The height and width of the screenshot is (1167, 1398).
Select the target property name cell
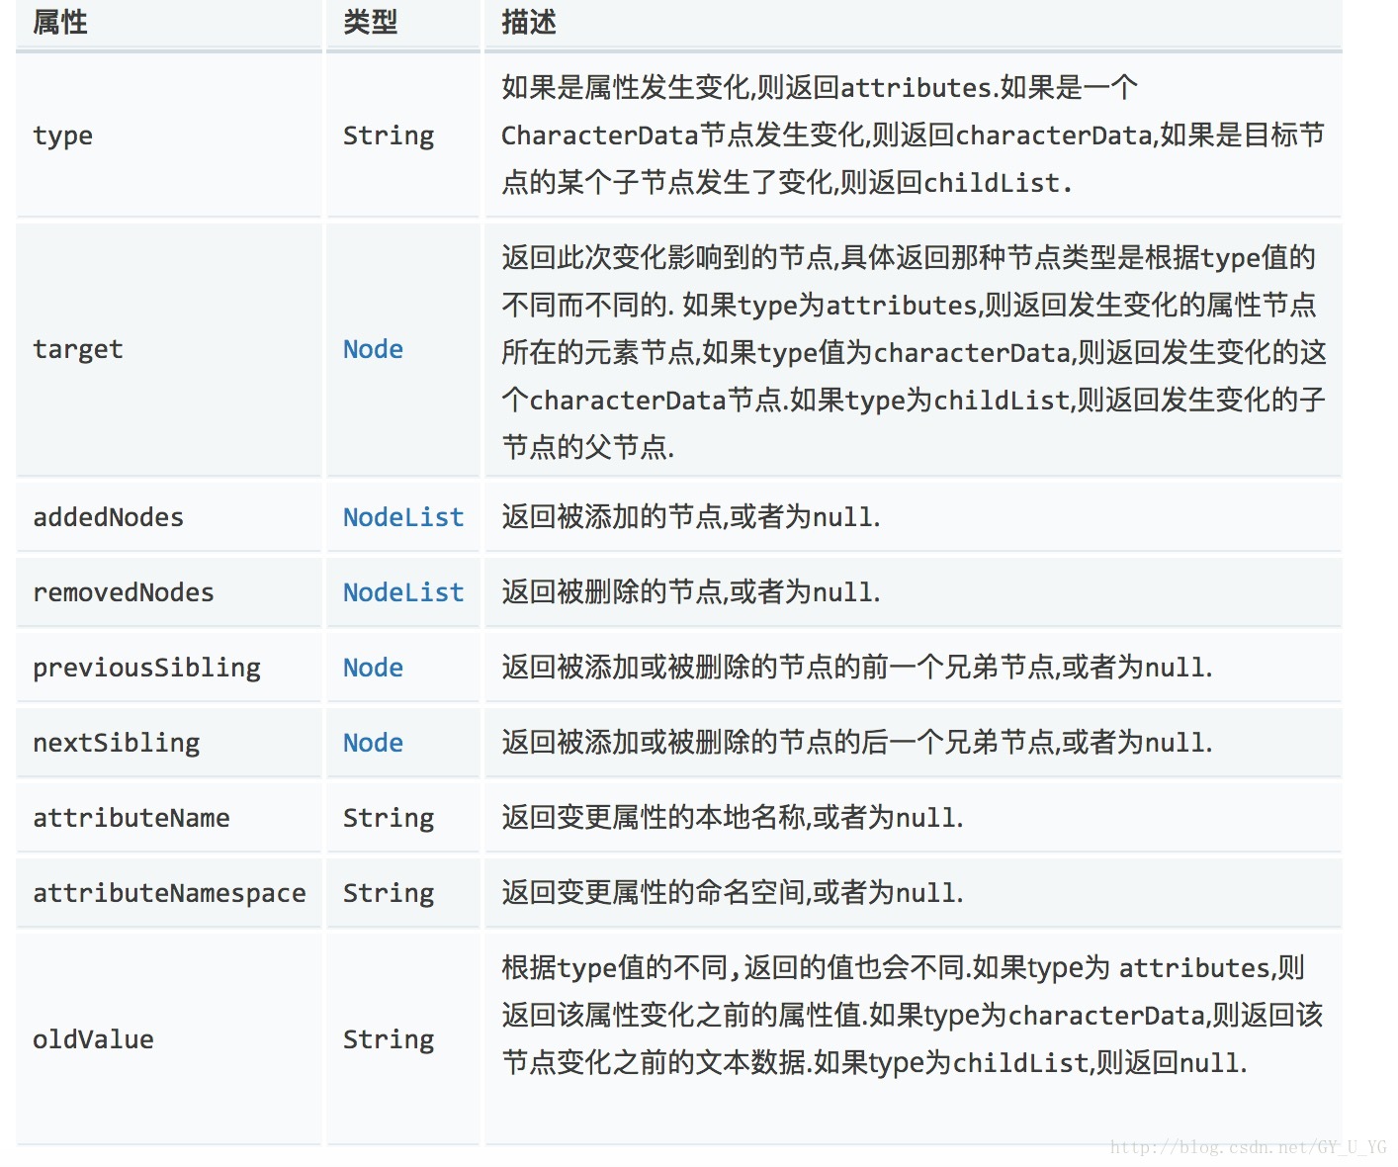point(168,349)
